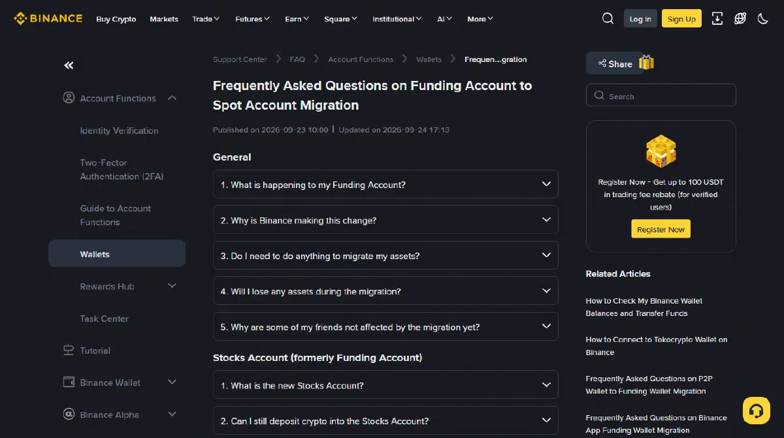Image resolution: width=784 pixels, height=438 pixels.
Task: Expand 'Will I lose any assets during the migration?'
Action: click(385, 290)
